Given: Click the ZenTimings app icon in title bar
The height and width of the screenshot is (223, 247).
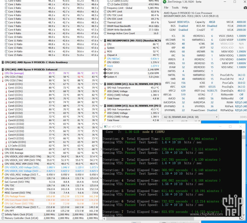Looking at the screenshot, I should coord(164,2).
